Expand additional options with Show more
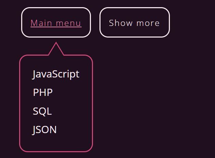 point(135,22)
